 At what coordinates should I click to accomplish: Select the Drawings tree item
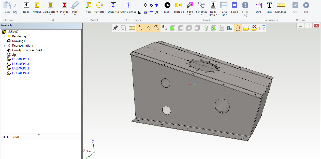click(18, 41)
